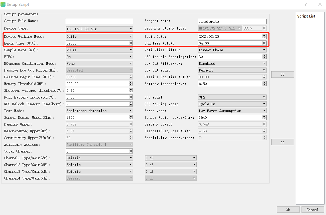Click the Memory Threshold(MB) stepper arrows
Viewport: 326px width, 215px height.
(131, 84)
